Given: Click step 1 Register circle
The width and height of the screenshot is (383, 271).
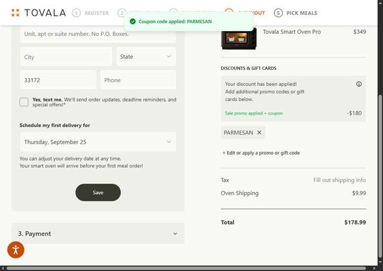Looking at the screenshot, I should pos(76,13).
